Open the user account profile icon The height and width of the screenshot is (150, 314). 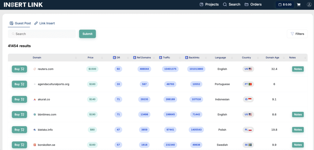[x=309, y=5]
